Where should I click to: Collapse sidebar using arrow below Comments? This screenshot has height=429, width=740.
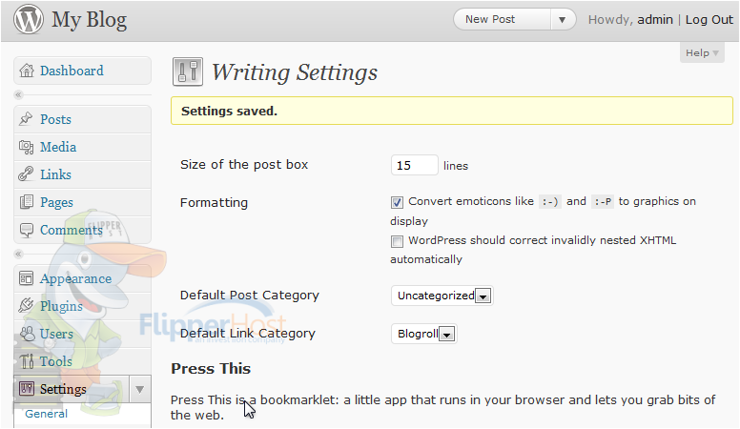pyautogui.click(x=18, y=255)
